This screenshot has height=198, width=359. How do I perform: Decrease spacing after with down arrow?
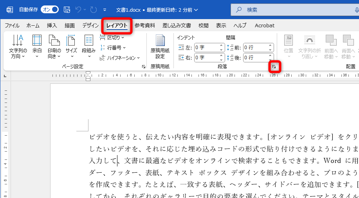(270, 60)
